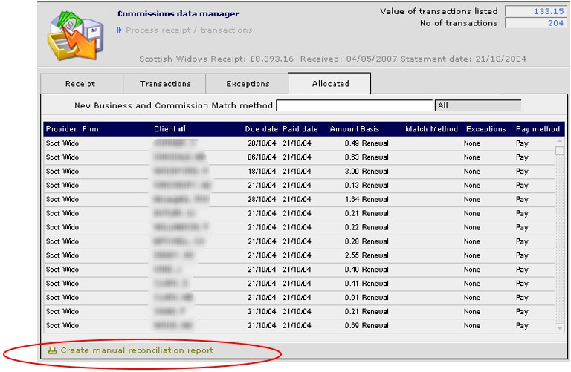The width and height of the screenshot is (571, 372).
Task: Click the Exceptions column header
Action: coord(485,129)
